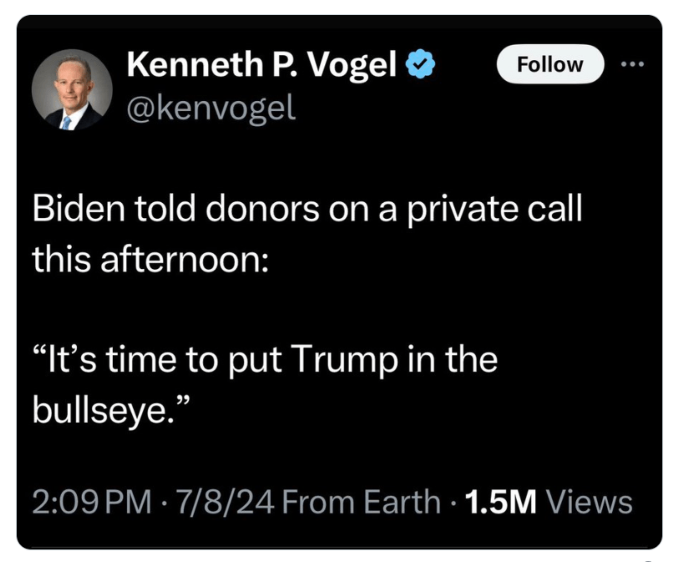
Task: Click the "Views" label
Action: [588, 502]
